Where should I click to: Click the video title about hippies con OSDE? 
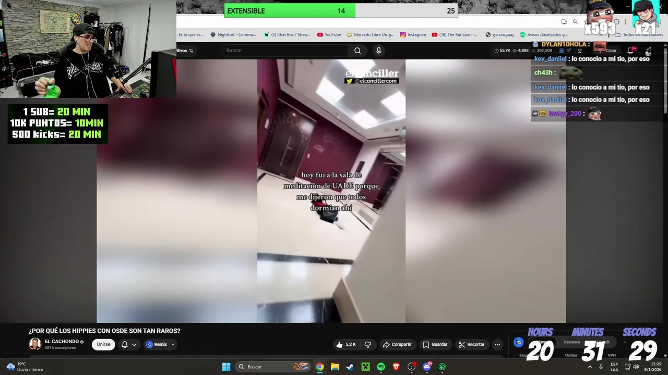104,331
